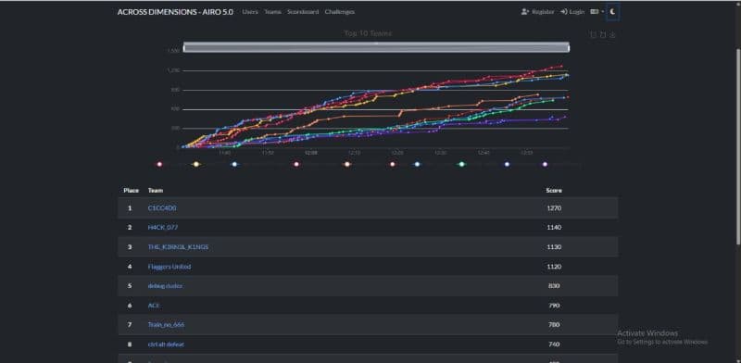The width and height of the screenshot is (741, 363).
Task: Open Train_no_666 team link
Action: point(167,325)
